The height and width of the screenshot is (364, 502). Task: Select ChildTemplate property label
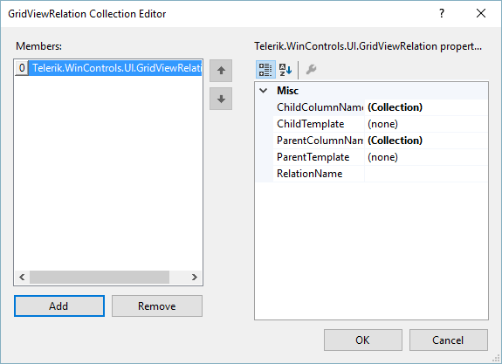pyautogui.click(x=310, y=124)
